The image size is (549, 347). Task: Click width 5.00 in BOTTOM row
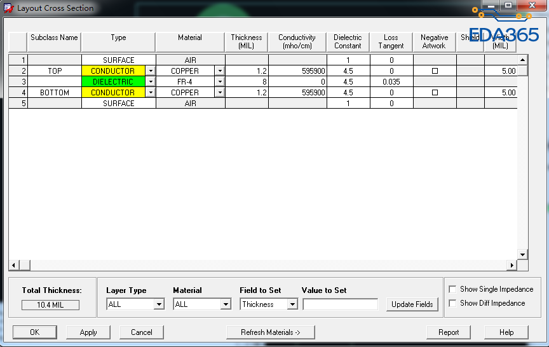[x=501, y=93]
